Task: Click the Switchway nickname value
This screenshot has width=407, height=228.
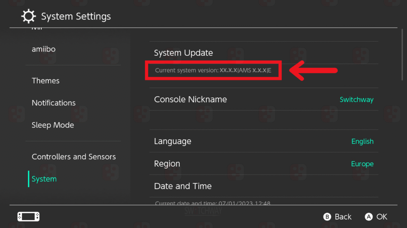Action: point(357,99)
